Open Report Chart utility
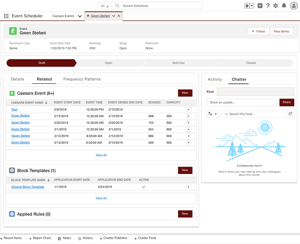The image size is (300, 244). point(40,238)
